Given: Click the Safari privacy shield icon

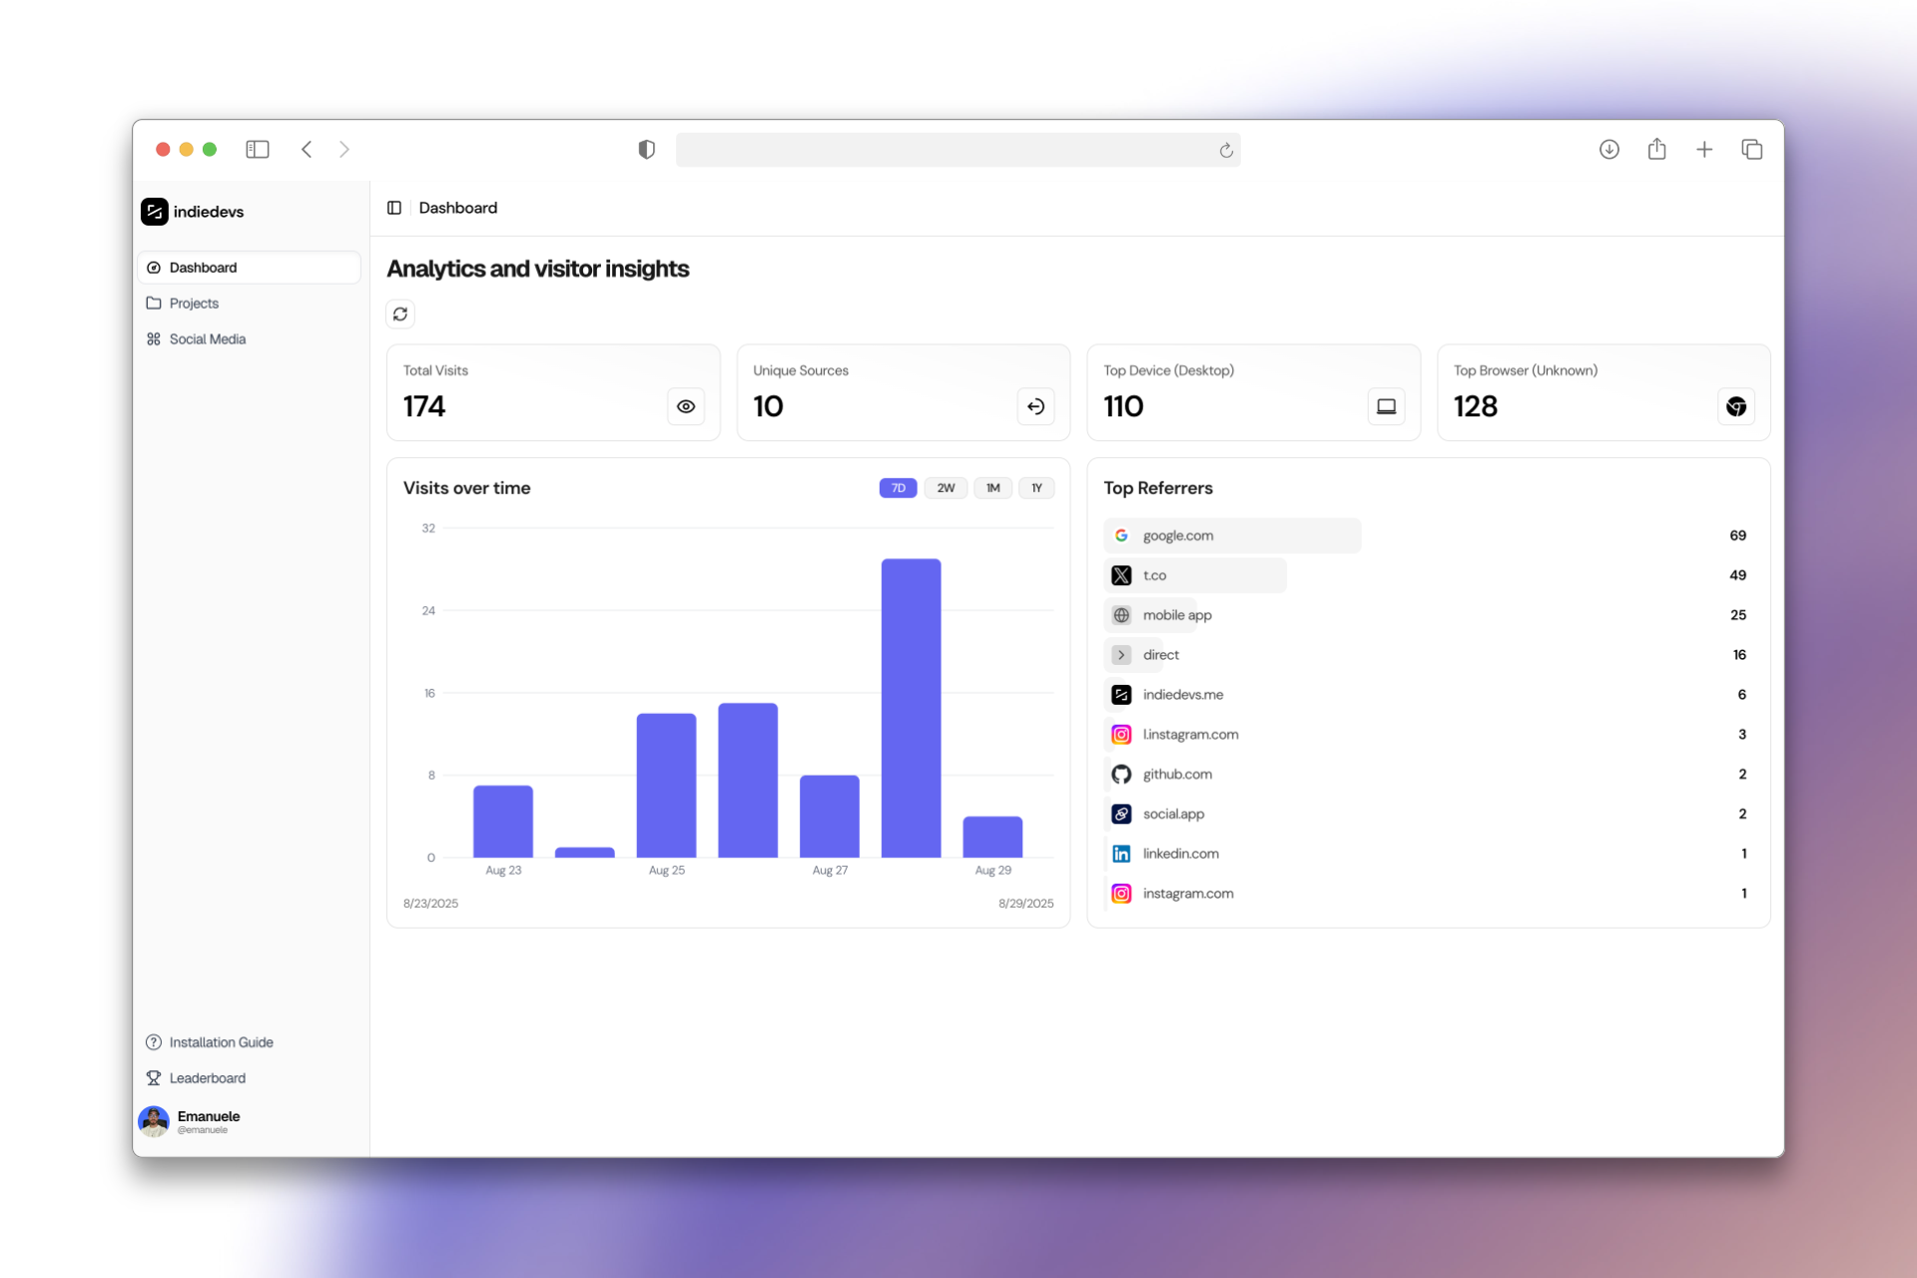Looking at the screenshot, I should (x=647, y=150).
